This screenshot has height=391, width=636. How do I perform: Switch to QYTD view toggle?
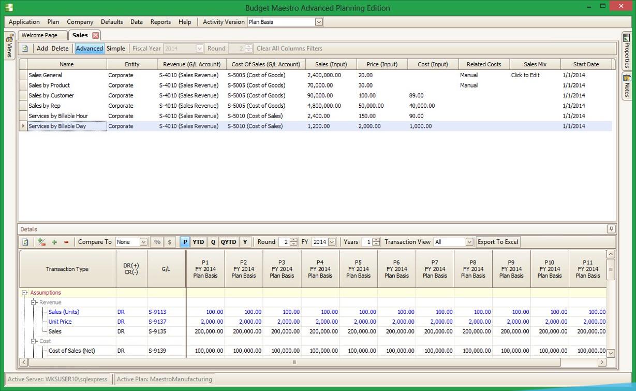228,242
